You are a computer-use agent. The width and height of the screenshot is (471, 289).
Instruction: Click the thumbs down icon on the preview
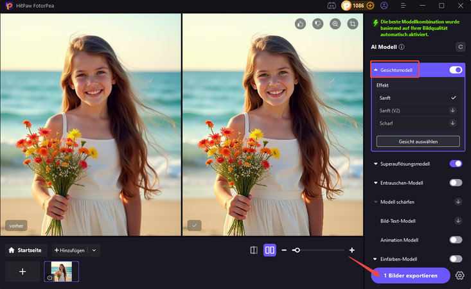[318, 24]
